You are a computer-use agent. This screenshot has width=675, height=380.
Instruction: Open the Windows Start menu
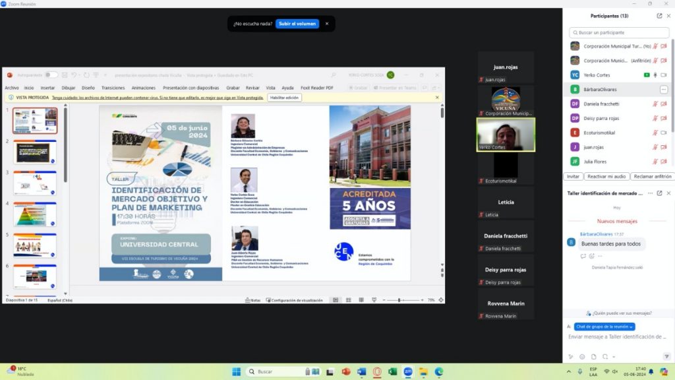(237, 372)
